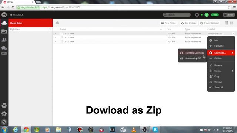Choose Rename in context menu
The height and width of the screenshot is (133, 237).
[x=221, y=65]
